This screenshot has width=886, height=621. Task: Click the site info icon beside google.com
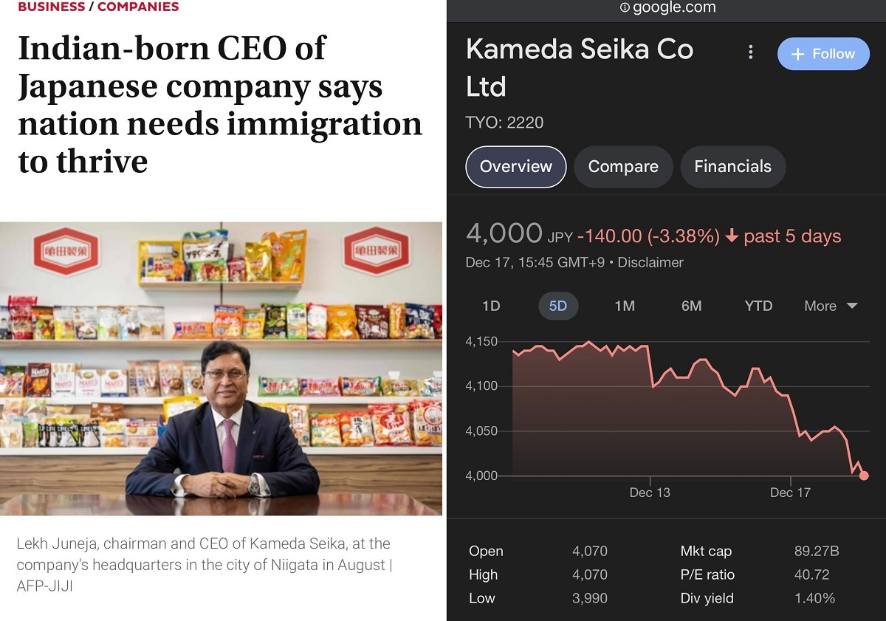tap(625, 7)
